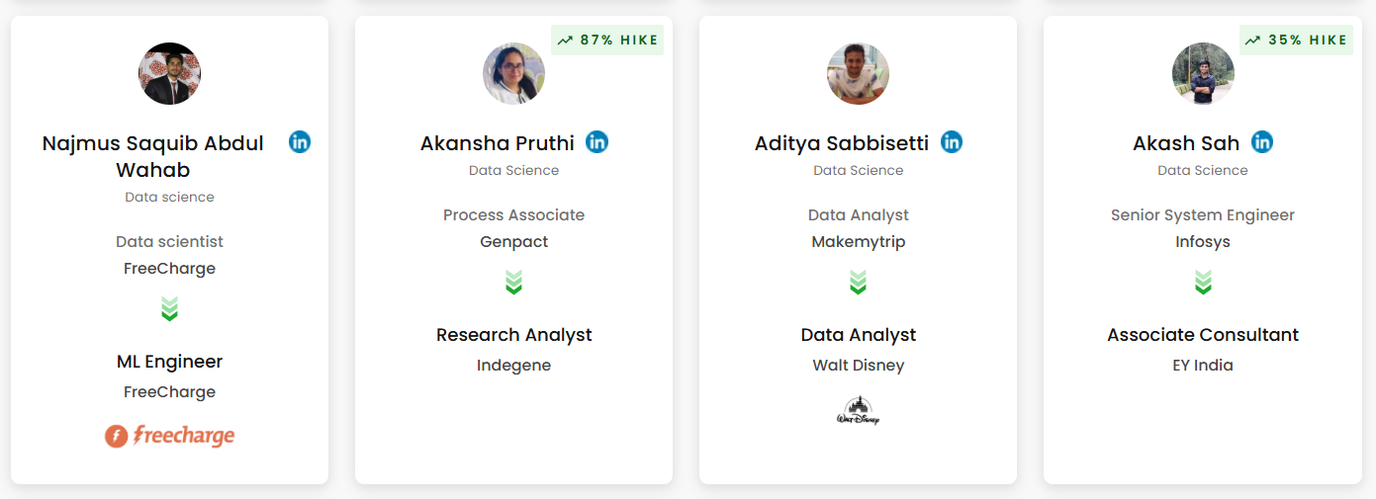
Task: Open Akansha Pruthi's LinkedIn icon
Action: click(597, 141)
